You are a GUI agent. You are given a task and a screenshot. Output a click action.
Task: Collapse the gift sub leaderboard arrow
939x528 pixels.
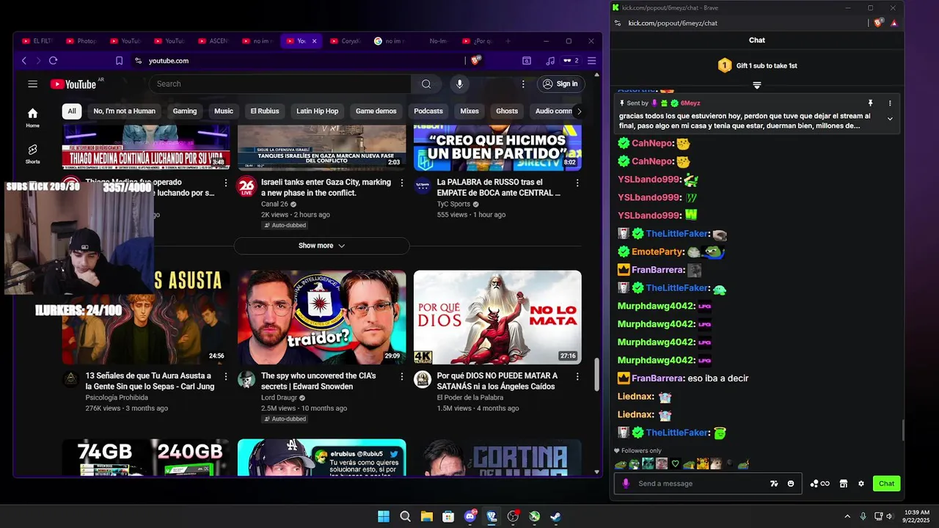[757, 85]
